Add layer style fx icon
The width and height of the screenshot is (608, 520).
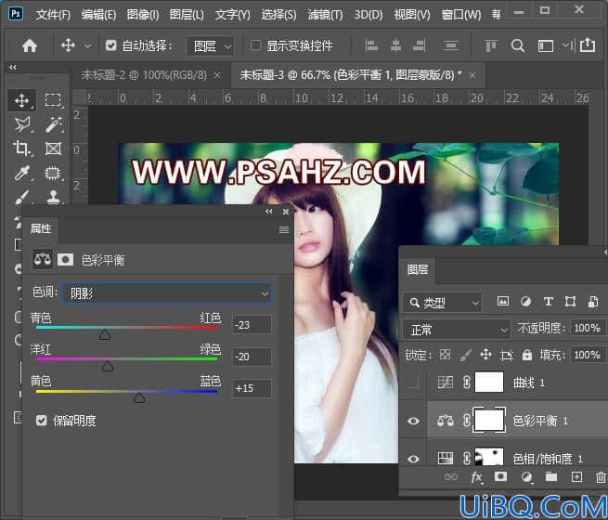tap(476, 477)
